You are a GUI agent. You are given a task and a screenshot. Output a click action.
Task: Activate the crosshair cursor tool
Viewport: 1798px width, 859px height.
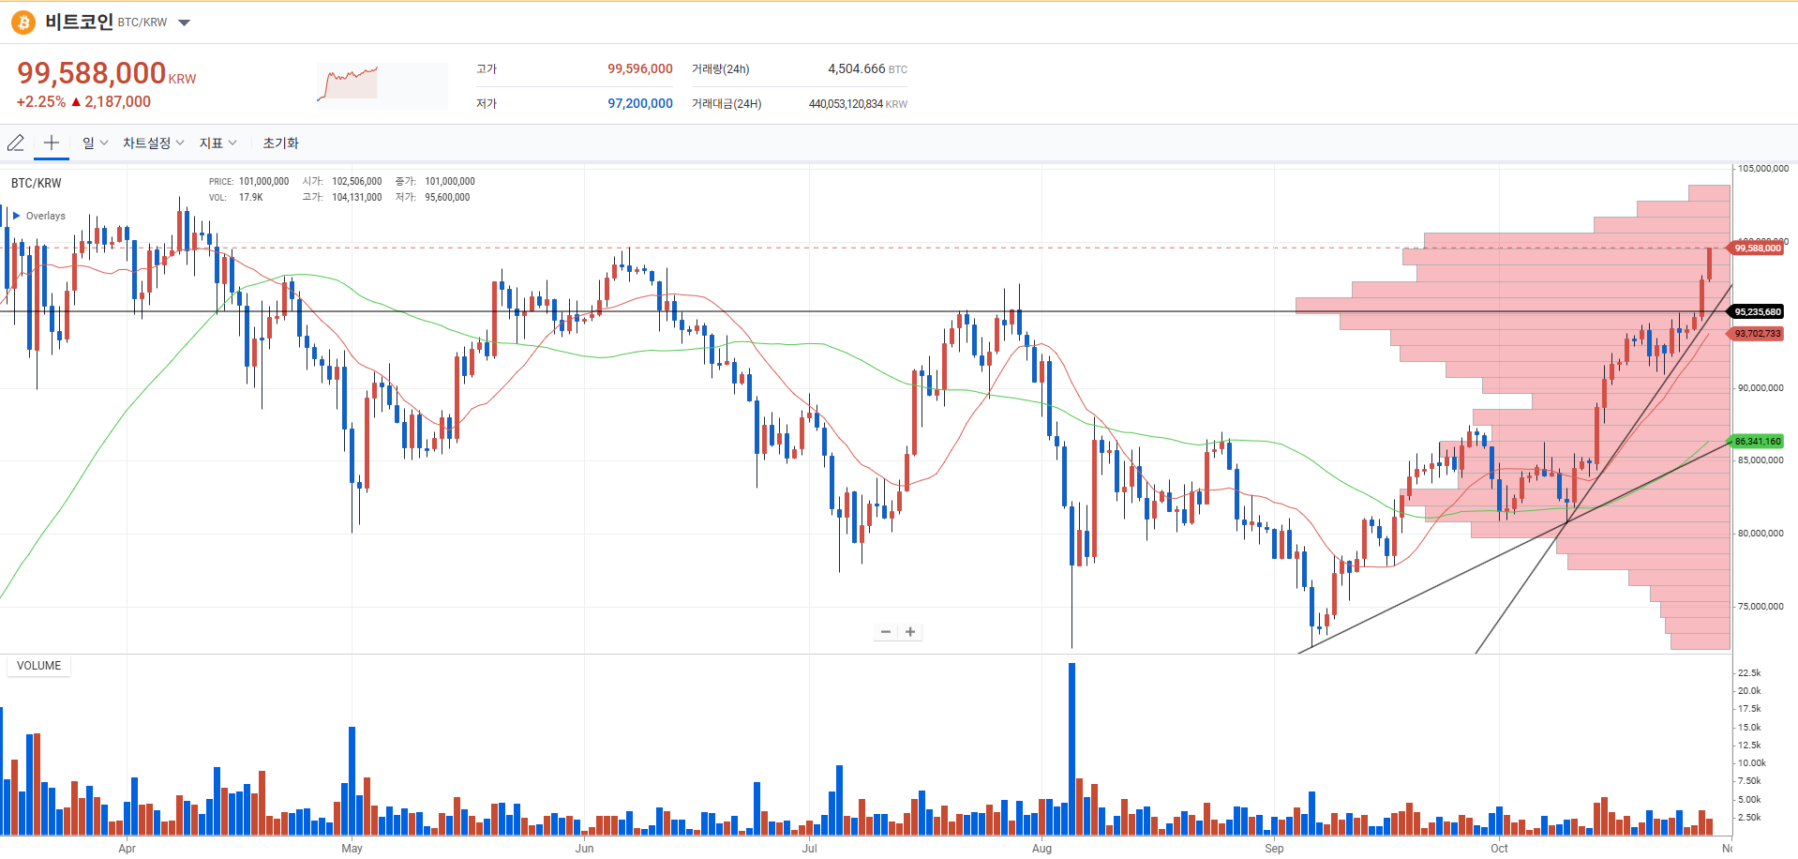pos(52,143)
